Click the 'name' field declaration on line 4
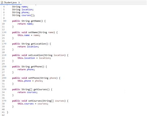 click(x=24, y=7)
